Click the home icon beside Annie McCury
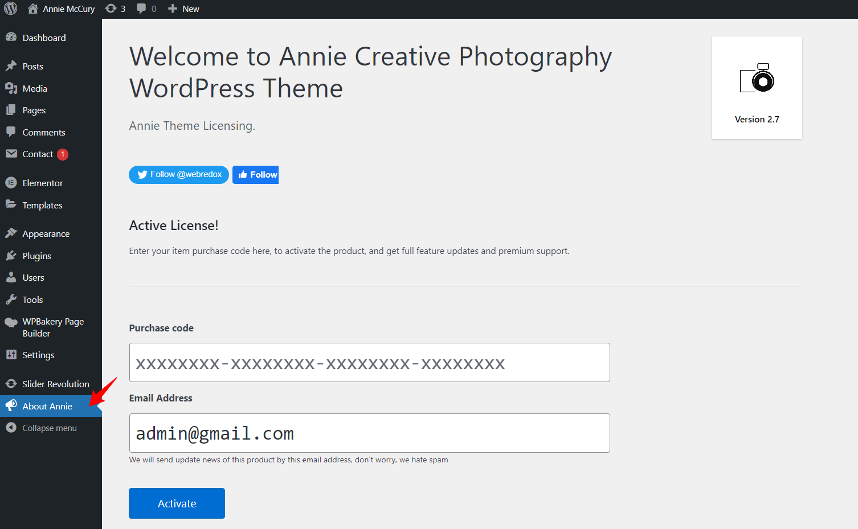The image size is (858, 529). point(33,9)
